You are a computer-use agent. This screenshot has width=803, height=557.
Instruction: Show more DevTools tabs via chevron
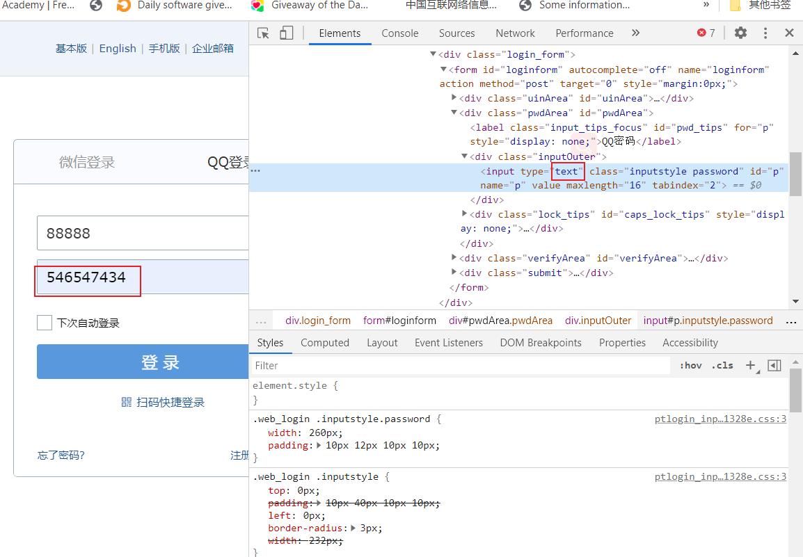coord(635,33)
